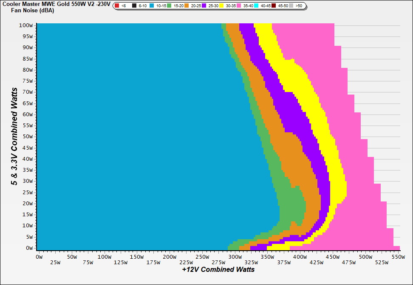Click the red <6 legend swatch
The width and height of the screenshot is (413, 285).
click(x=117, y=6)
